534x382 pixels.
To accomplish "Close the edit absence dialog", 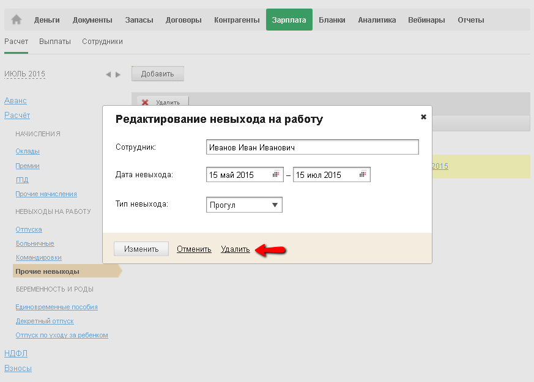I will click(423, 117).
